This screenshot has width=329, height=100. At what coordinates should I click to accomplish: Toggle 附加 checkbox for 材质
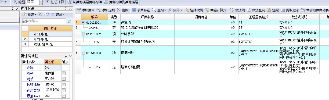(x=64, y=79)
